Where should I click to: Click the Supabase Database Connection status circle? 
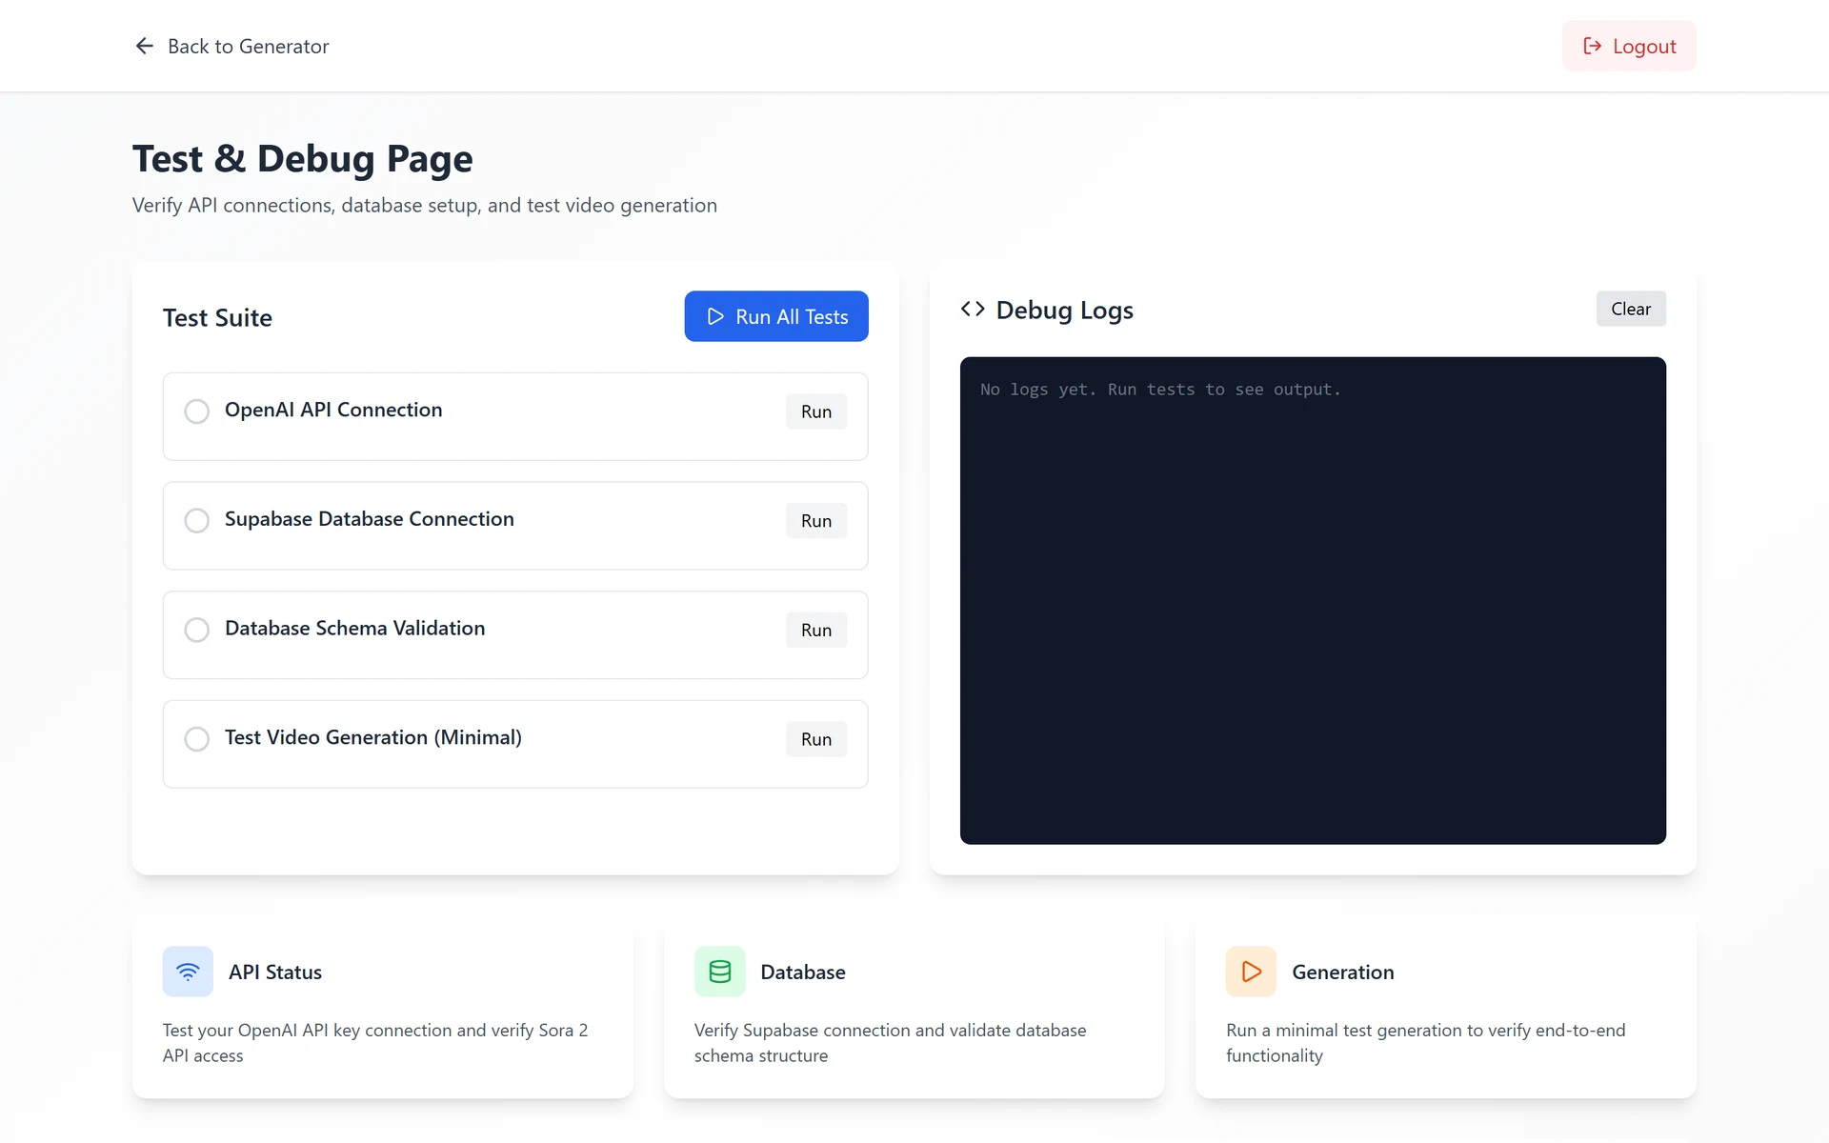(x=197, y=521)
